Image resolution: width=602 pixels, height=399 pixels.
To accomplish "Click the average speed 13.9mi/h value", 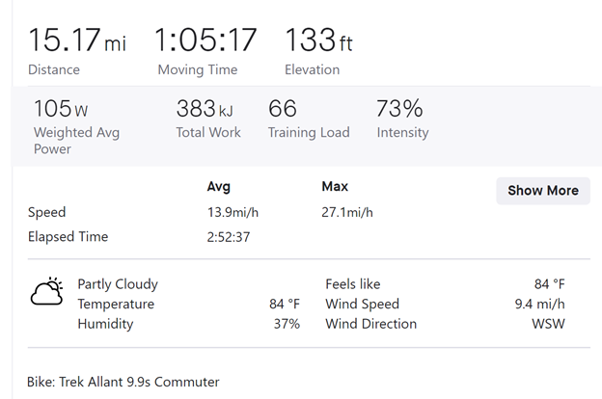I will [x=234, y=212].
